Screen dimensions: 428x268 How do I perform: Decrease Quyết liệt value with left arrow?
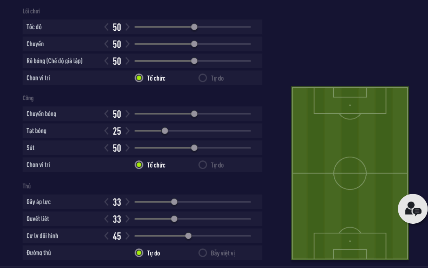(x=106, y=219)
